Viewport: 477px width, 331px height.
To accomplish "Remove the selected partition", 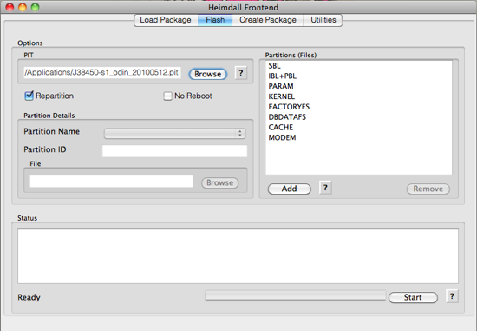I will tap(428, 189).
